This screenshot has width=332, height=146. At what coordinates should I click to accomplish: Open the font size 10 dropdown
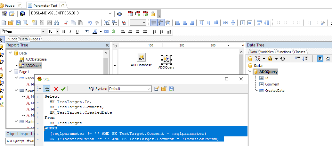click(x=57, y=31)
